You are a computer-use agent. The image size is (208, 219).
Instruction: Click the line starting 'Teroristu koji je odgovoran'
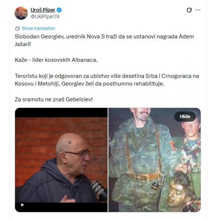tap(107, 76)
